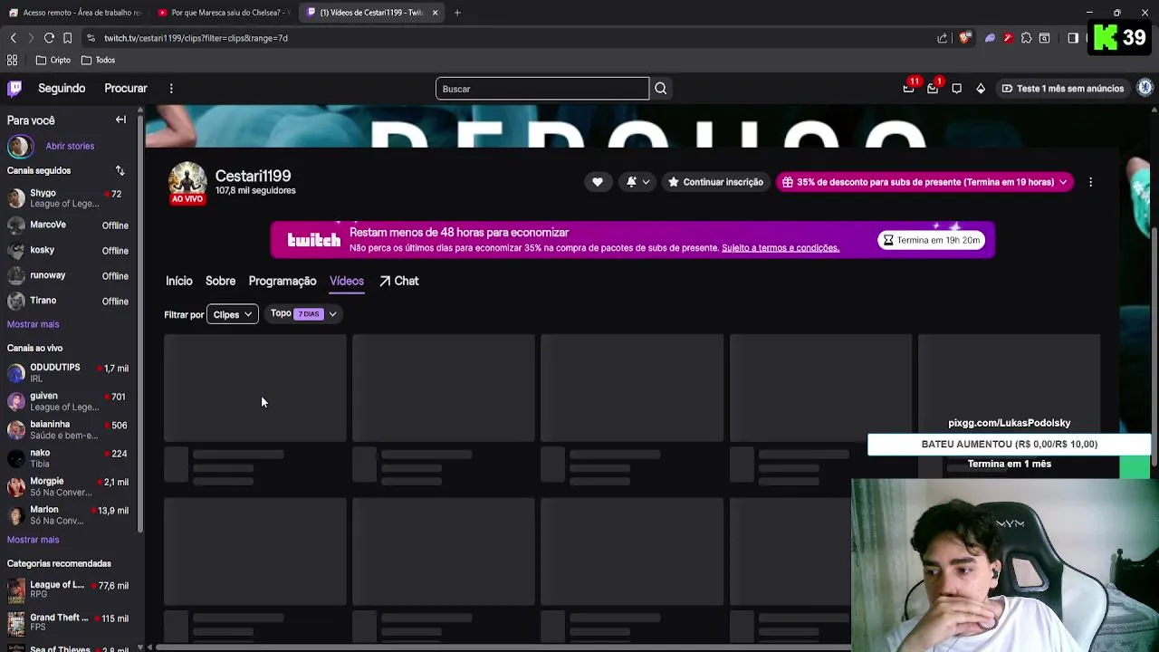
Task: Submit search with magnifier button
Action: pyautogui.click(x=661, y=89)
